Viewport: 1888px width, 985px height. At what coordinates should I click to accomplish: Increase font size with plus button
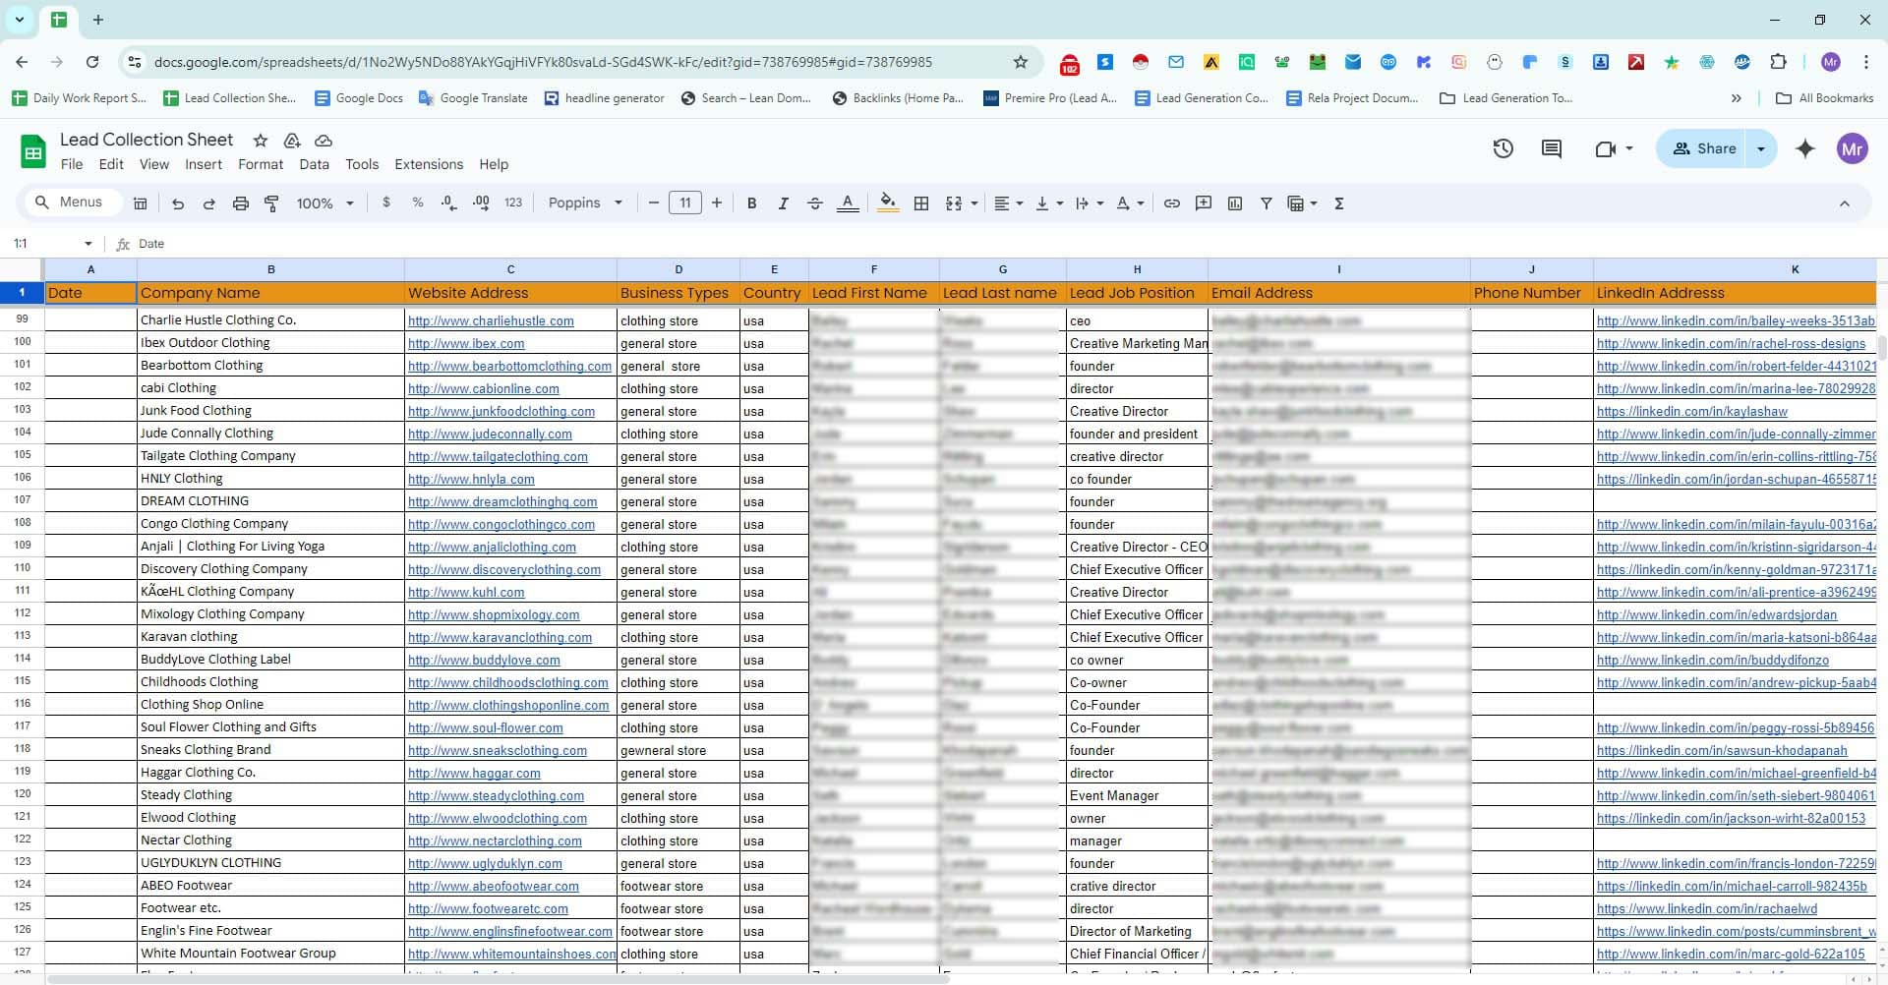[x=717, y=203]
